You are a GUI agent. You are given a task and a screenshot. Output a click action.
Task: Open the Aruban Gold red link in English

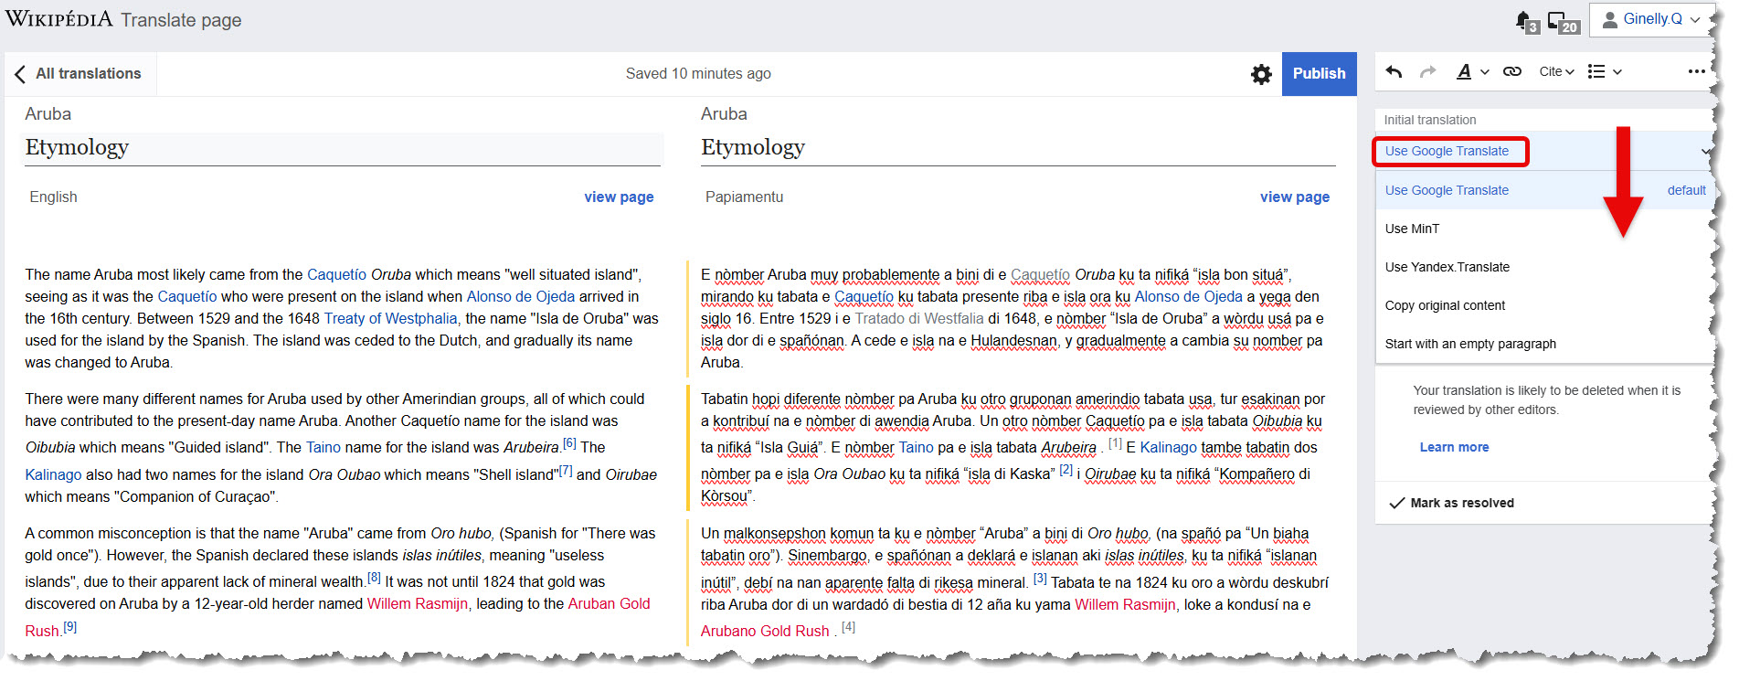coord(609,603)
